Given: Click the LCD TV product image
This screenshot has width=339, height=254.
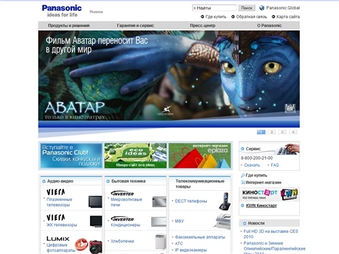Looking at the screenshot, I should (96, 221).
